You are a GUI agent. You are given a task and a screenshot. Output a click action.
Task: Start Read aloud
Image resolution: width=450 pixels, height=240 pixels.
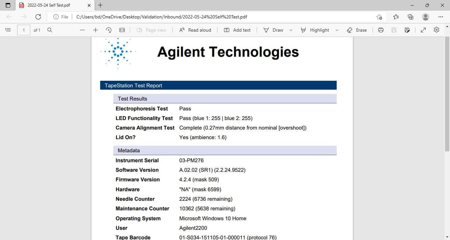point(195,30)
